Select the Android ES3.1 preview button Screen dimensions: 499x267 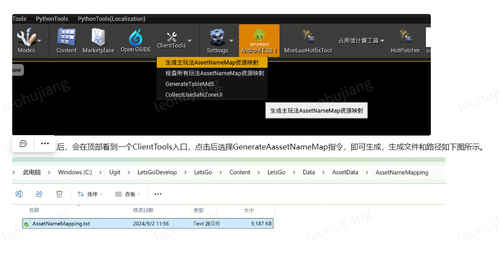tap(259, 41)
